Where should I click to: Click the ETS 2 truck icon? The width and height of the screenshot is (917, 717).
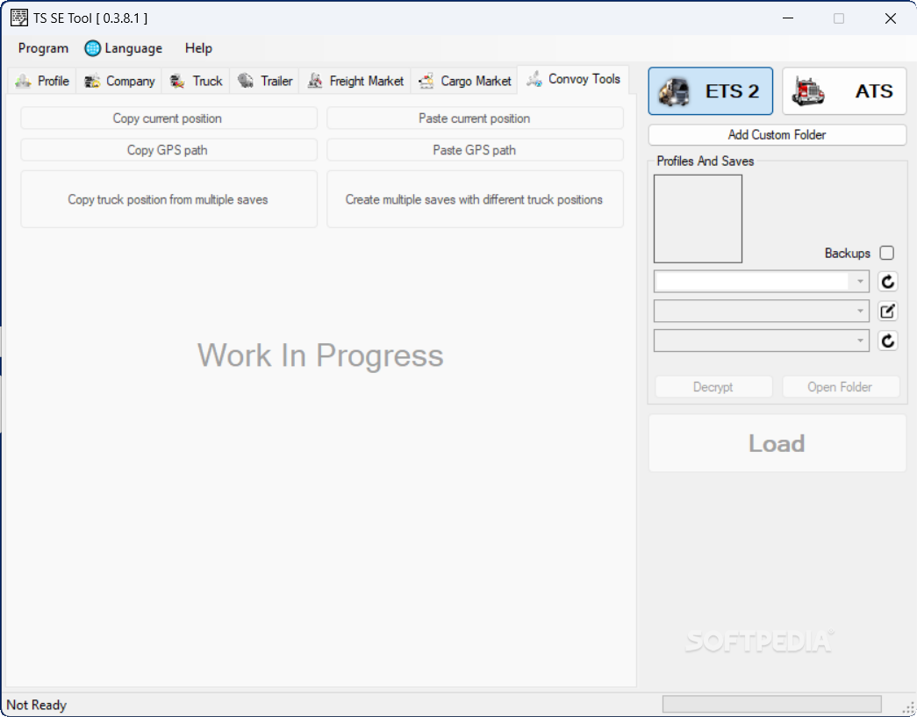pos(674,92)
